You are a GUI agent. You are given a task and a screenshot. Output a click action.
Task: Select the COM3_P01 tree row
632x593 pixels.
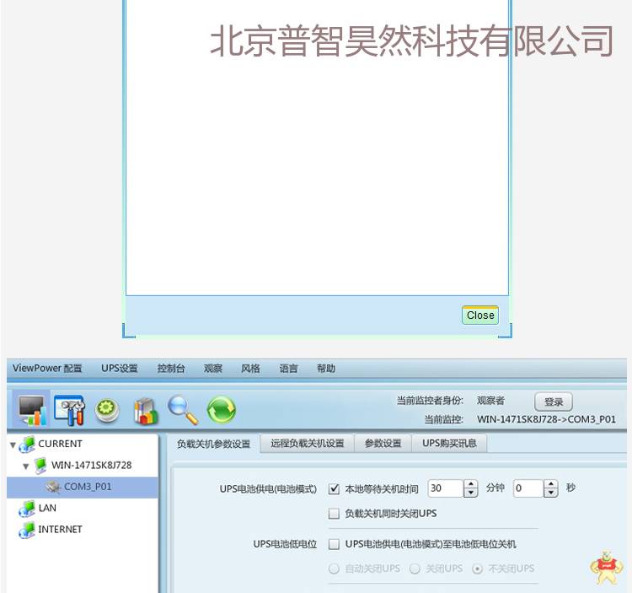click(83, 487)
